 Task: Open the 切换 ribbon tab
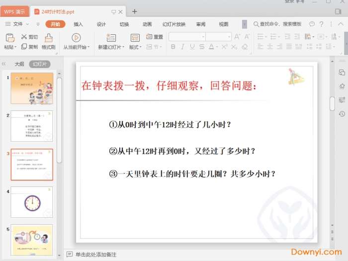click(124, 24)
